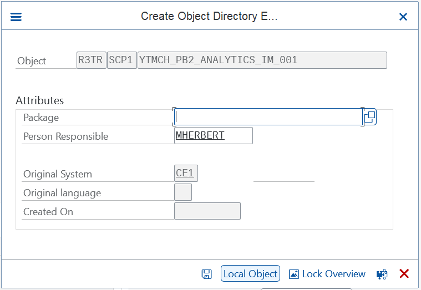Click the image icon beside Lock Overview
The image size is (421, 290).
(x=294, y=274)
